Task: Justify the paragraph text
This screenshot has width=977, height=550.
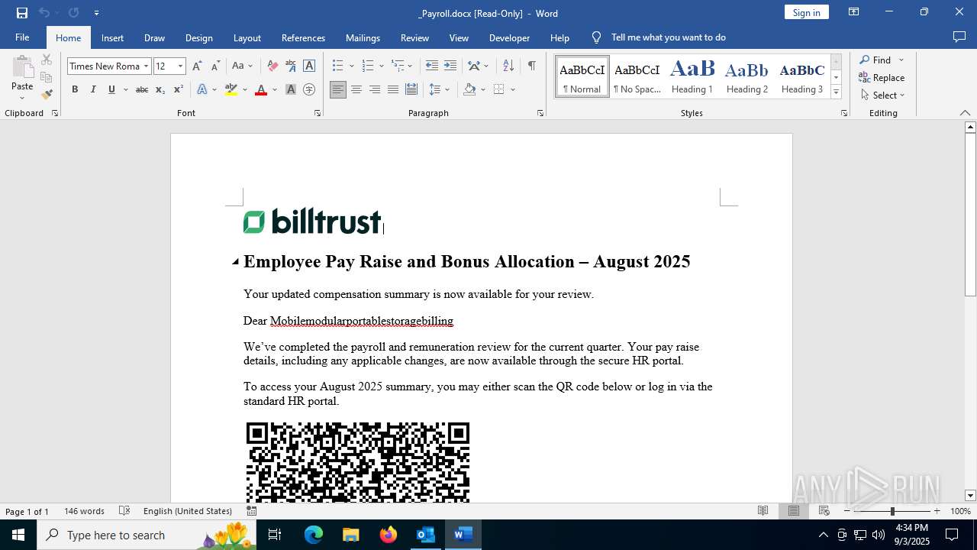Action: 393,89
